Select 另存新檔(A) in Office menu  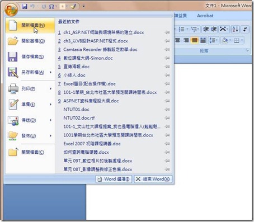pos(30,72)
